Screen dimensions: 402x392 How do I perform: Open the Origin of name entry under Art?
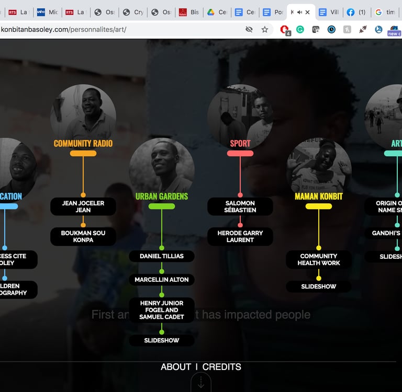384,206
